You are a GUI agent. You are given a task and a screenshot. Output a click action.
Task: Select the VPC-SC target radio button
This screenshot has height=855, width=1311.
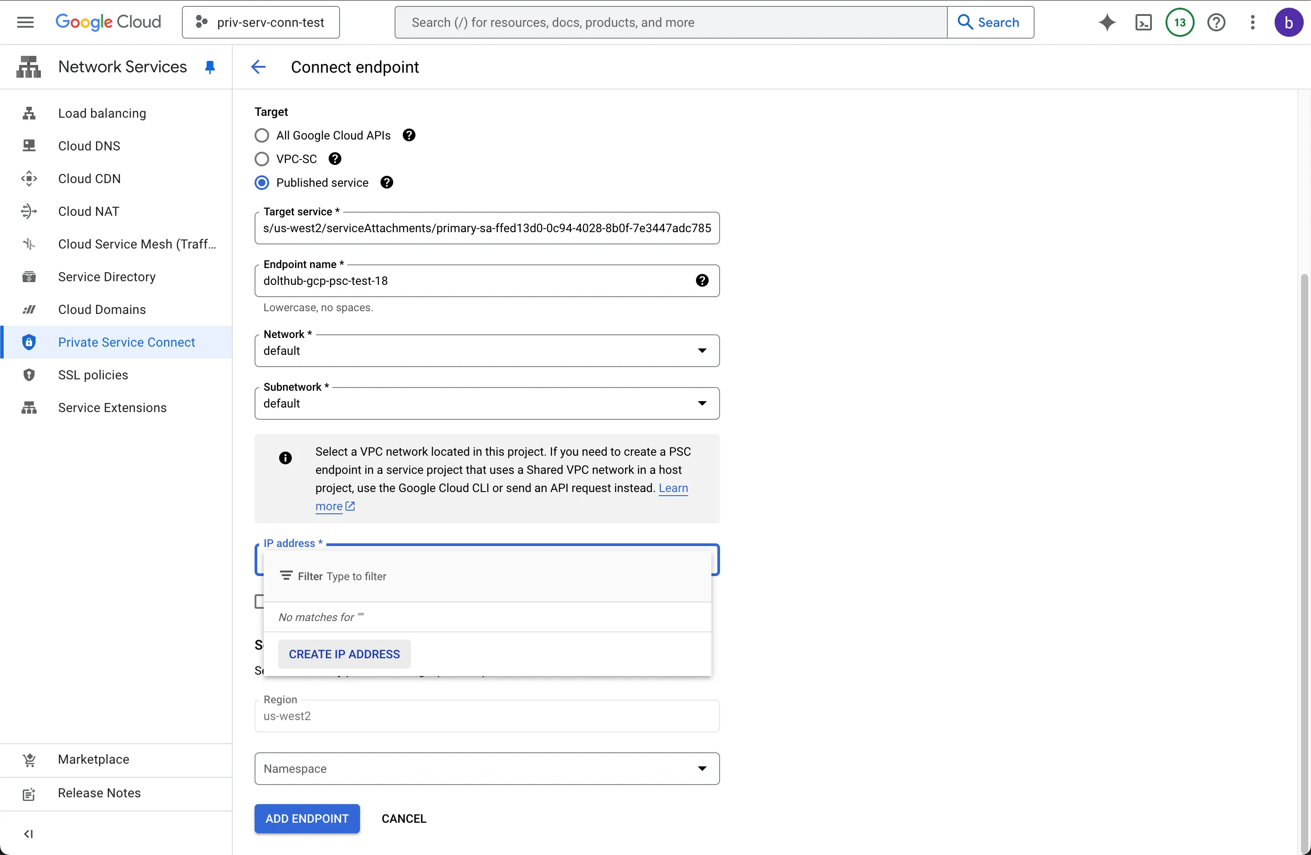(x=262, y=159)
